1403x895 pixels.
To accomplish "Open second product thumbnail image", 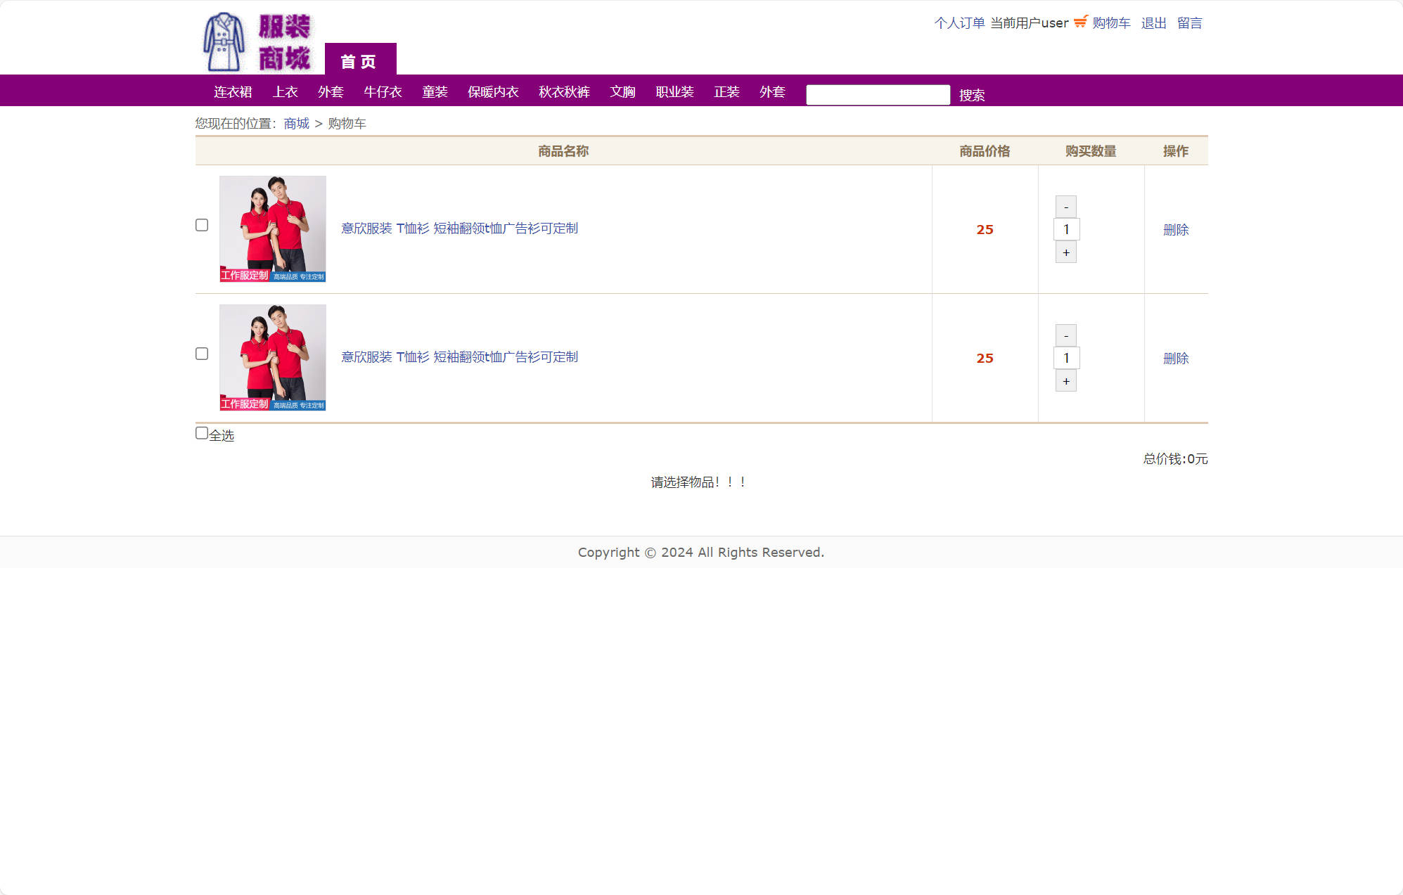I will click(273, 357).
